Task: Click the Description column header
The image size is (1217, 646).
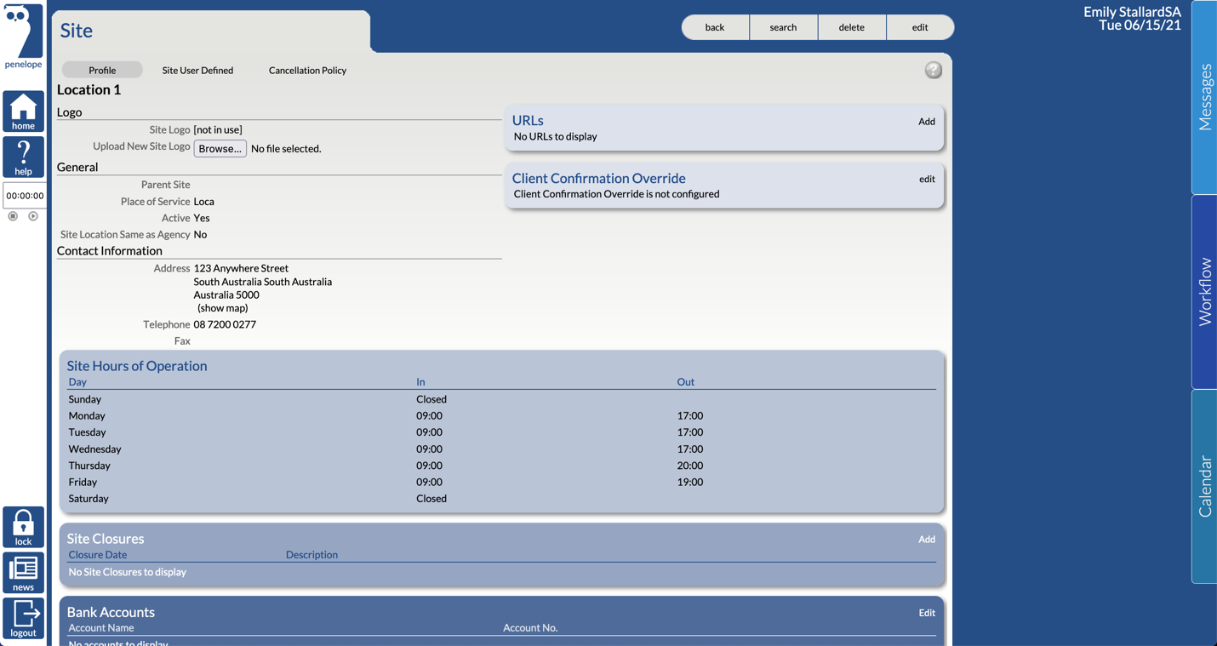Action: (311, 555)
